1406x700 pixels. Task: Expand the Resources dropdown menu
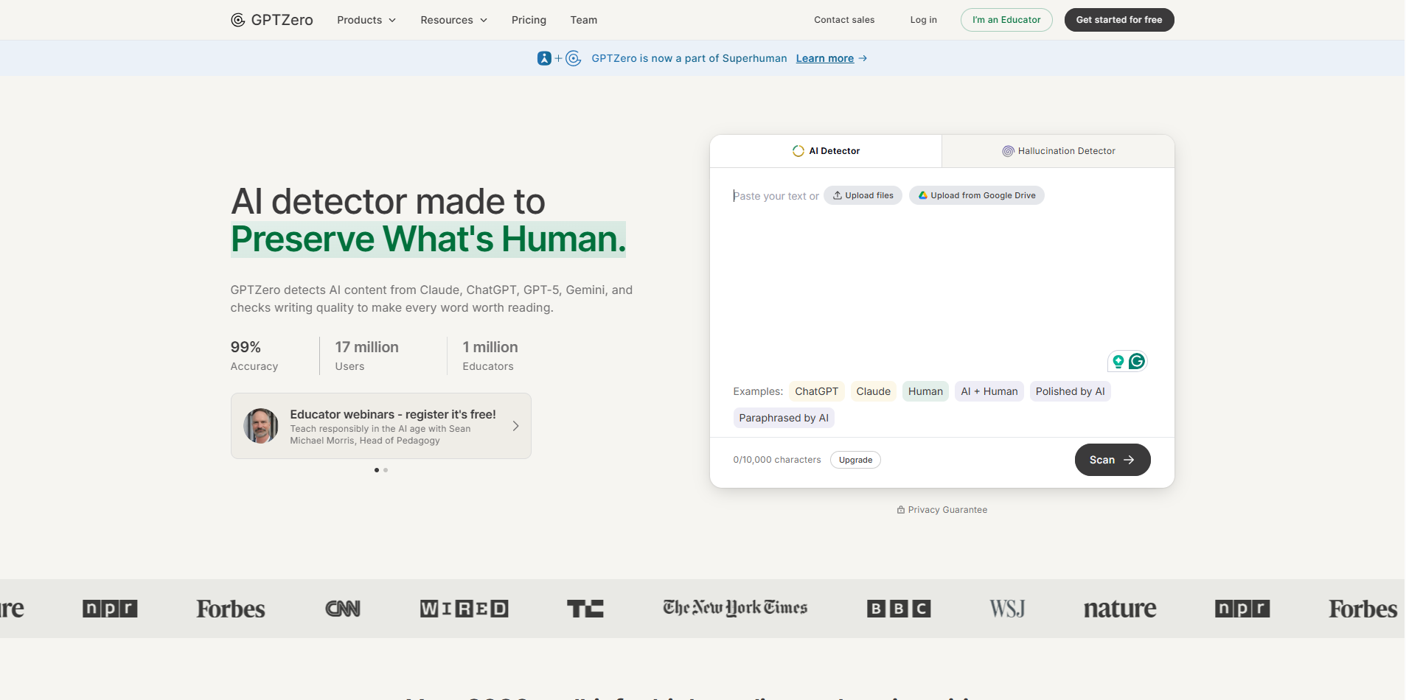[x=453, y=20]
